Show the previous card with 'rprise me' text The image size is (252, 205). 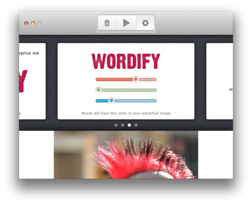[x=32, y=81]
